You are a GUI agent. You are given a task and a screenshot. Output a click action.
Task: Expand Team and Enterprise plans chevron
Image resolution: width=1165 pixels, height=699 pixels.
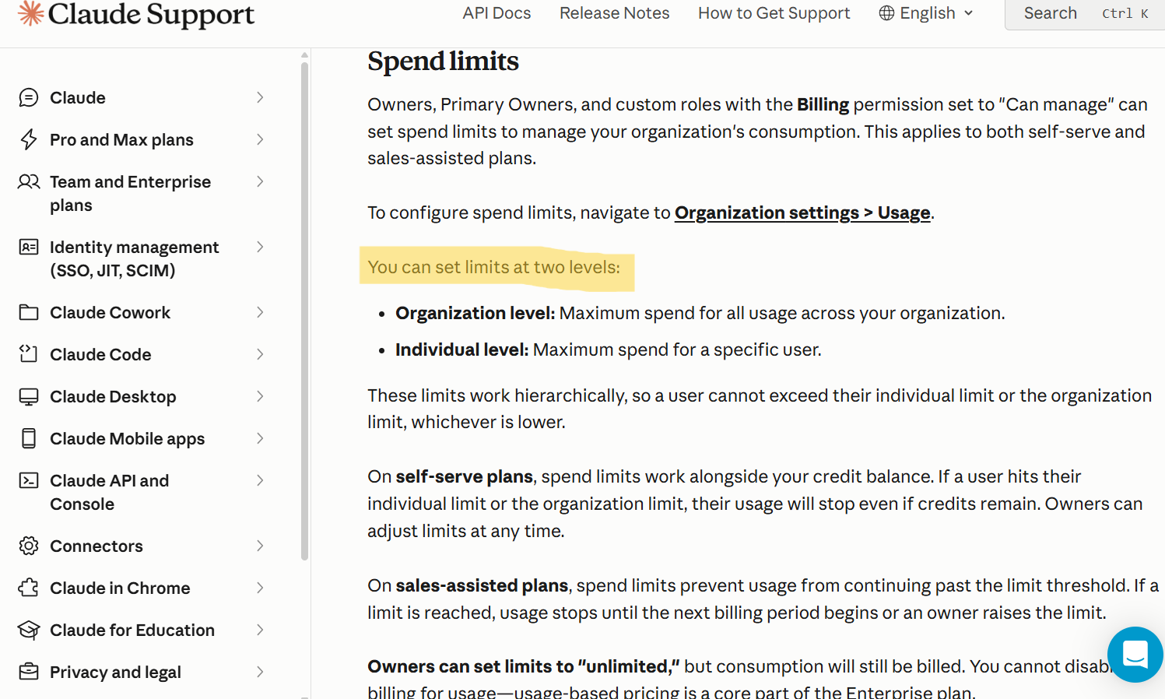(260, 181)
